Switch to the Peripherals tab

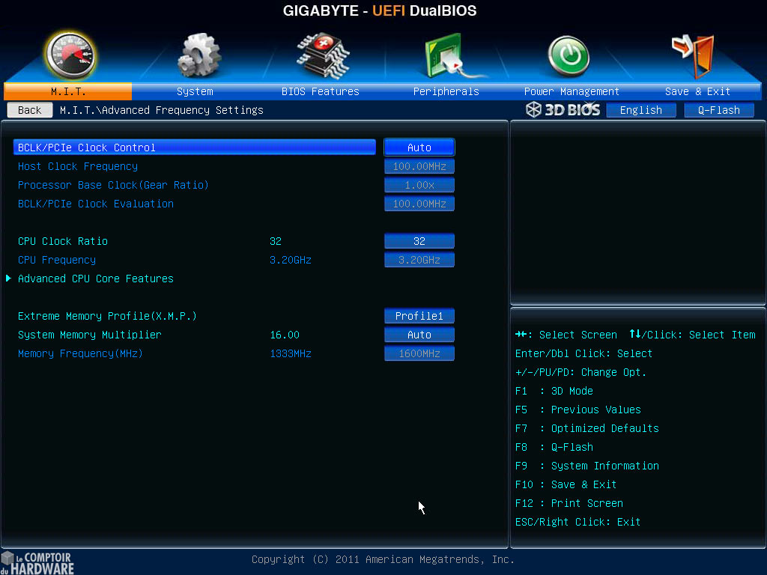click(x=446, y=91)
